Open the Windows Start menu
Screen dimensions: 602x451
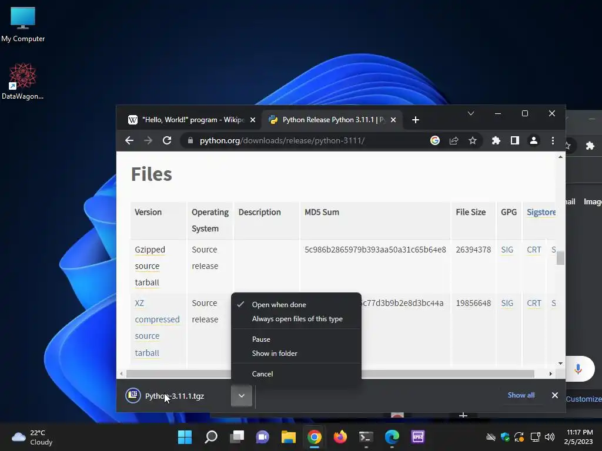[x=185, y=437]
